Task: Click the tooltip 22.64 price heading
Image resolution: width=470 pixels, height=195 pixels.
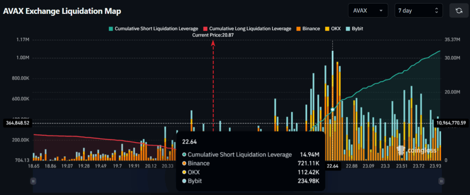Action: click(189, 142)
